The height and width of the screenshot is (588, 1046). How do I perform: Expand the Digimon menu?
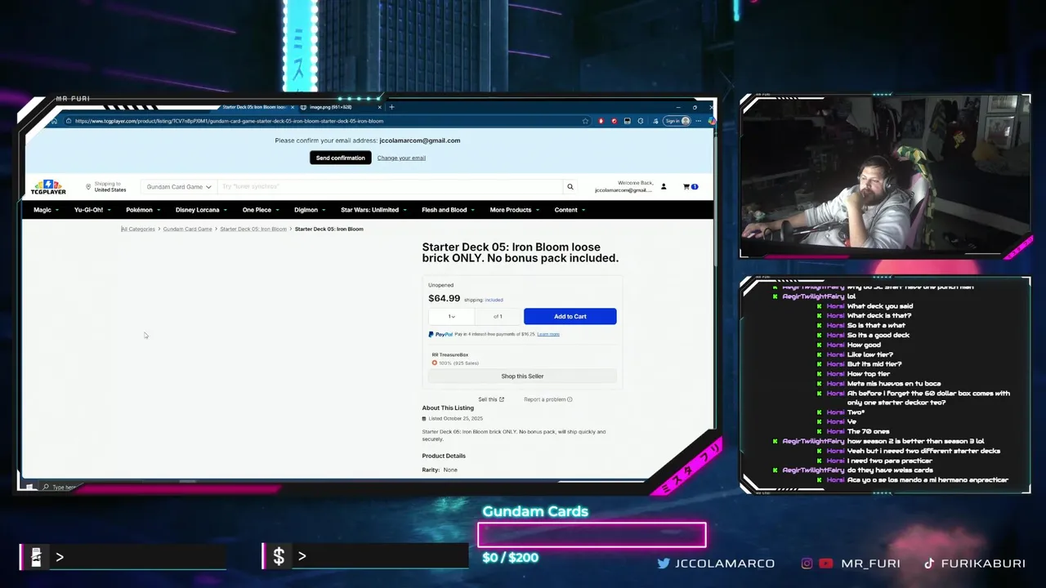[310, 210]
